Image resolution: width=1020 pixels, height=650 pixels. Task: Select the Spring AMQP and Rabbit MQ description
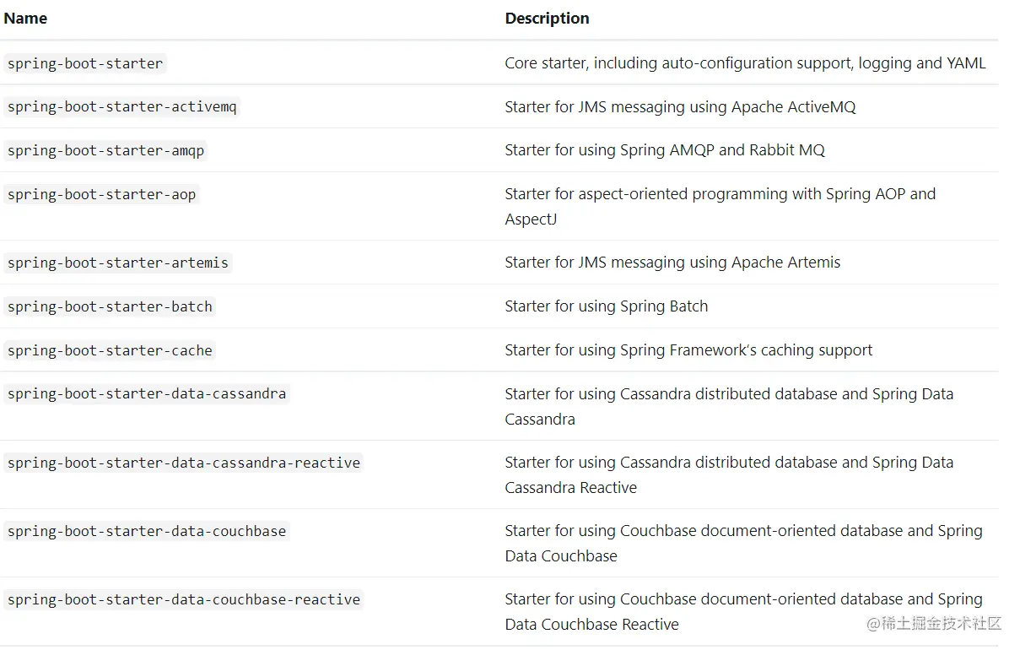click(665, 151)
